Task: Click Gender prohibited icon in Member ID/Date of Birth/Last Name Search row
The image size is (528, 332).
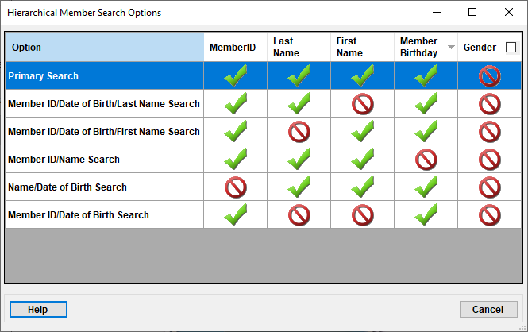Action: point(490,104)
